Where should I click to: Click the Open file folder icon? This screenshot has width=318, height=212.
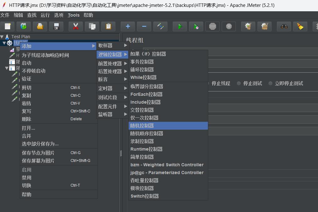[x=40, y=26]
